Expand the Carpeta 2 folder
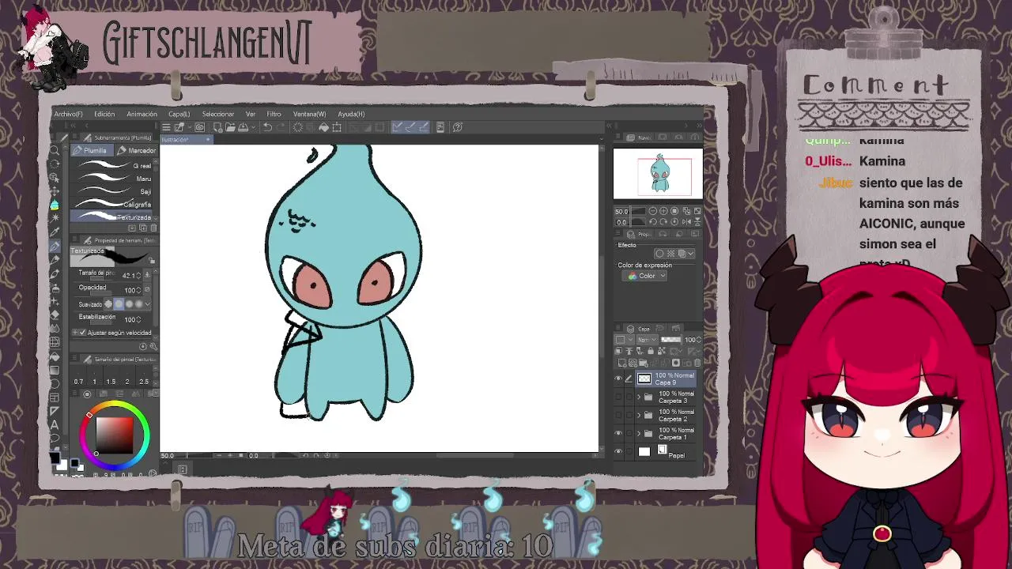Image resolution: width=1012 pixels, height=569 pixels. tap(639, 414)
